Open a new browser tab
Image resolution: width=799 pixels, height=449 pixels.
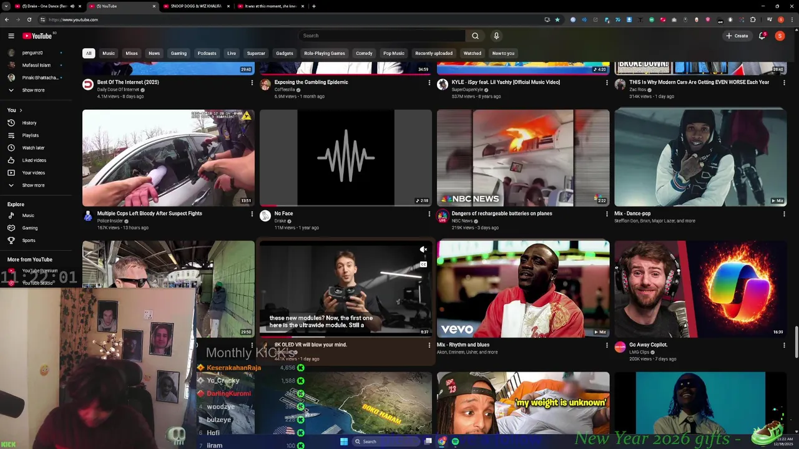point(314,6)
